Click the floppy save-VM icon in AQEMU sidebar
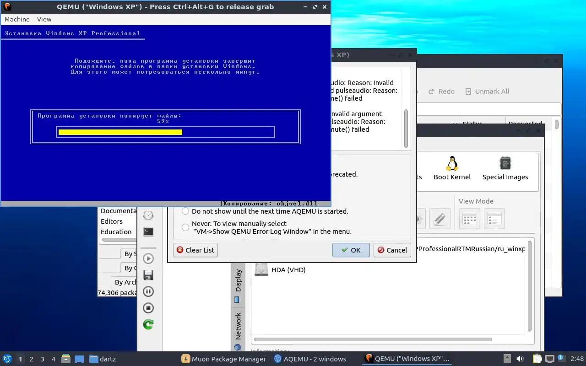586x366 pixels. pos(148,275)
